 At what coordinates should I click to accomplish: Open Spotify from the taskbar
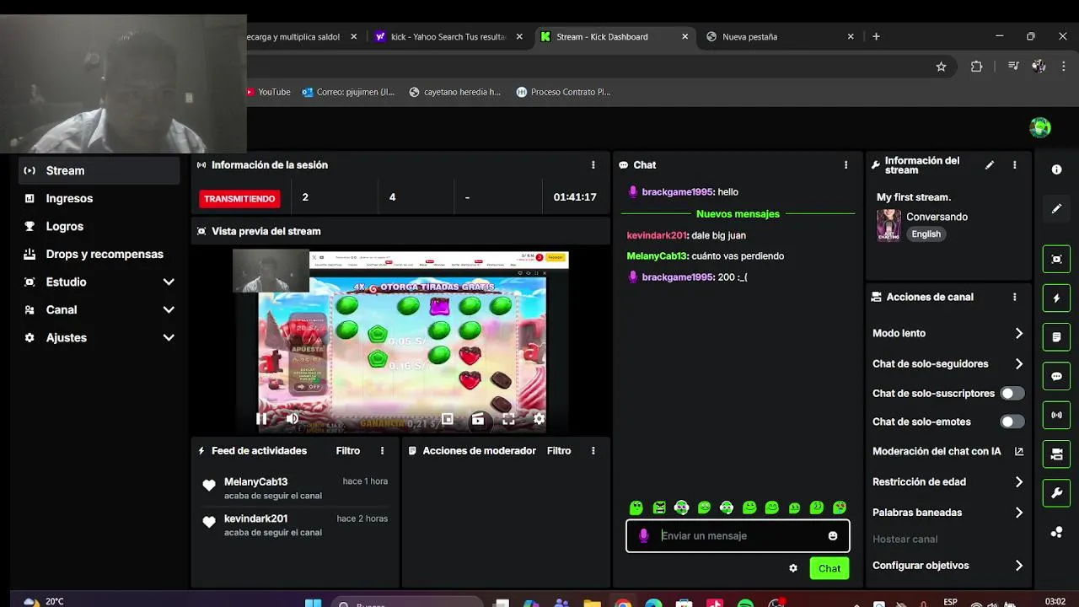point(745,603)
